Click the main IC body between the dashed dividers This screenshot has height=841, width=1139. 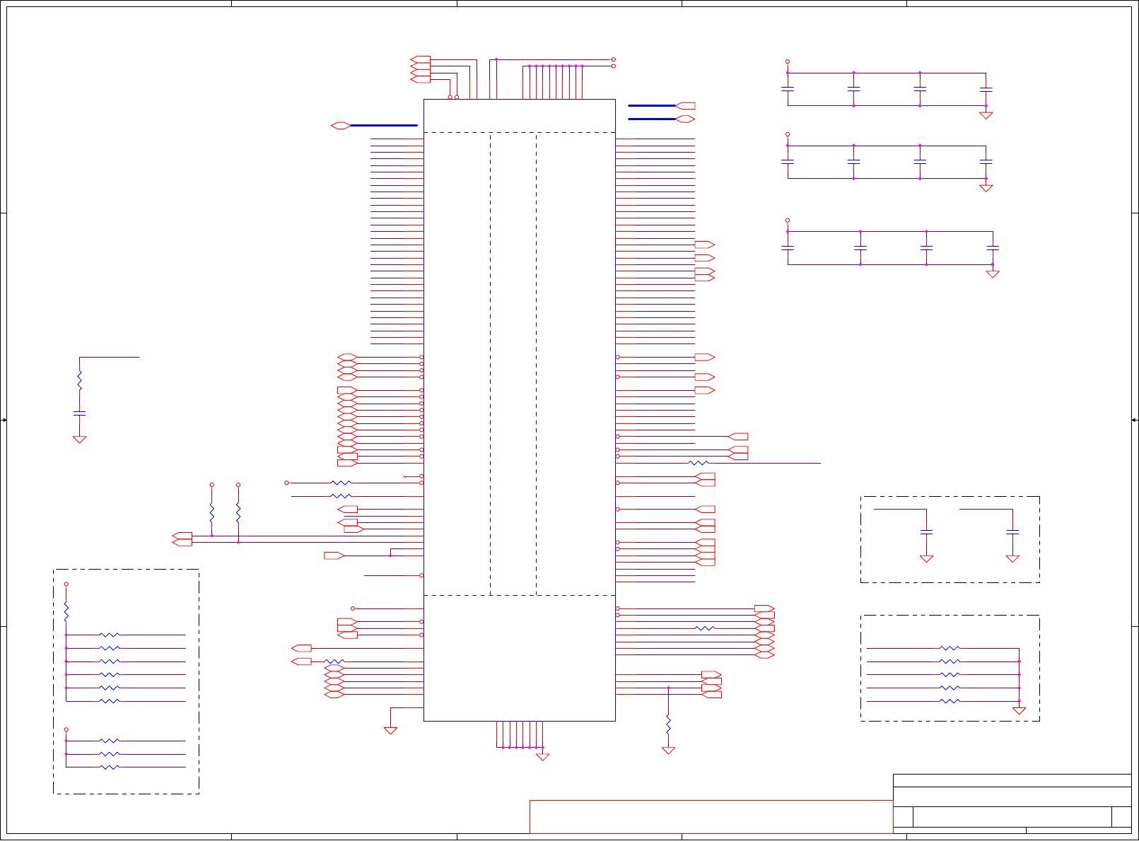[513, 364]
